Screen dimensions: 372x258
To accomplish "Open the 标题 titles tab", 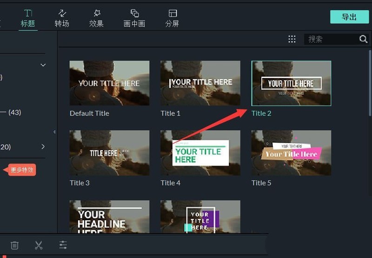I will click(x=28, y=19).
